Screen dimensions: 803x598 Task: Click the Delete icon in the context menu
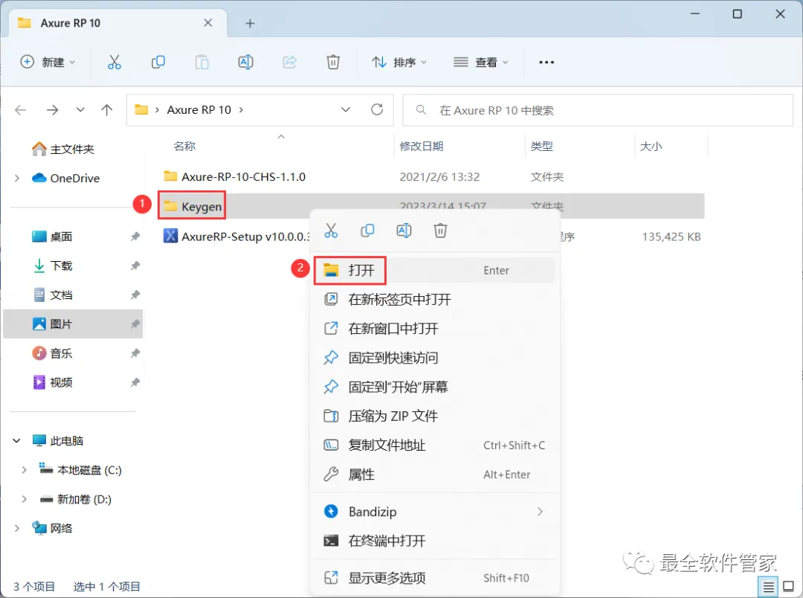tap(440, 231)
